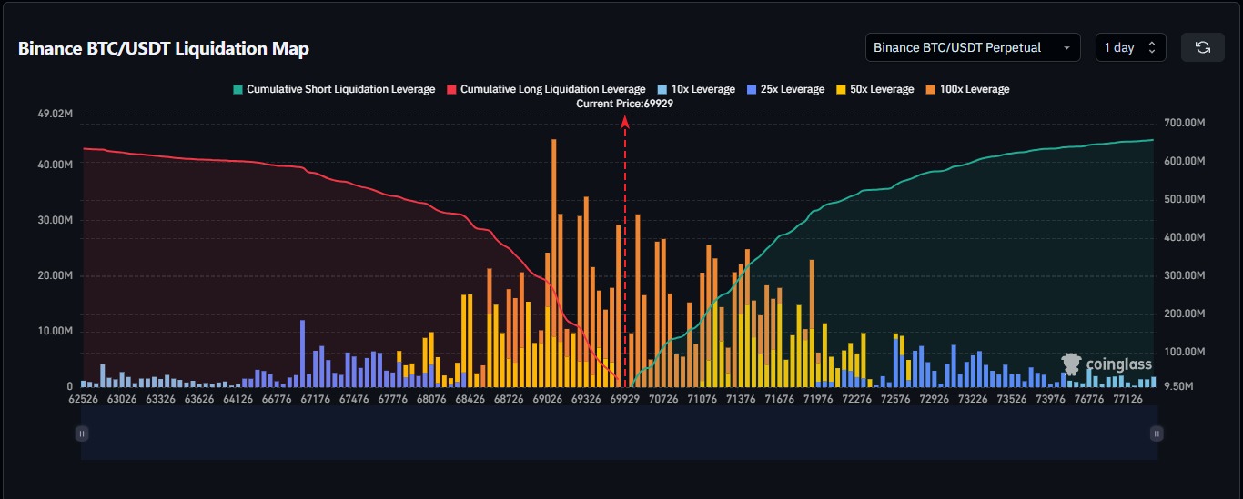
Task: Click the Binance BTC/USDT Liquidation Map title
Action: (x=164, y=48)
